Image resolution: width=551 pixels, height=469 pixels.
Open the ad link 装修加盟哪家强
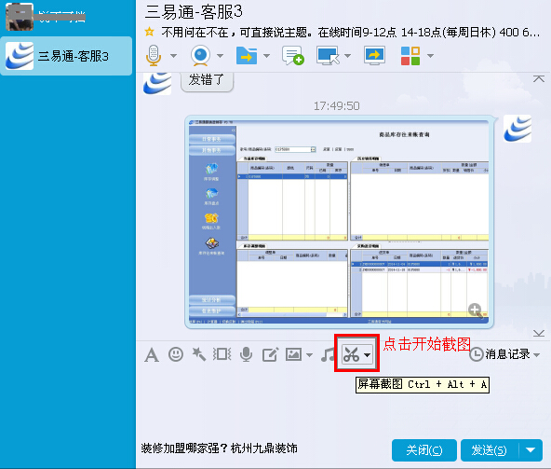[x=220, y=448]
